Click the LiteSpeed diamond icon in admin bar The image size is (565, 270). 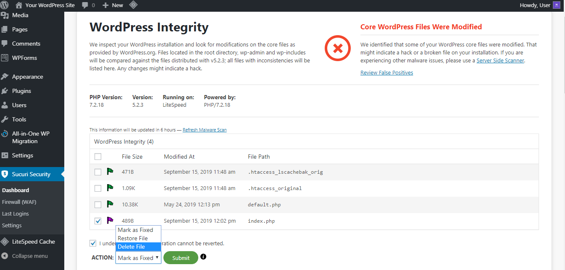click(x=133, y=5)
